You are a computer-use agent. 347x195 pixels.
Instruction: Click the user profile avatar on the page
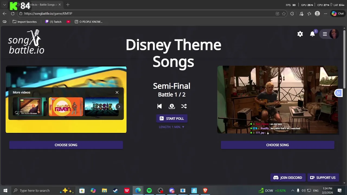(334, 34)
